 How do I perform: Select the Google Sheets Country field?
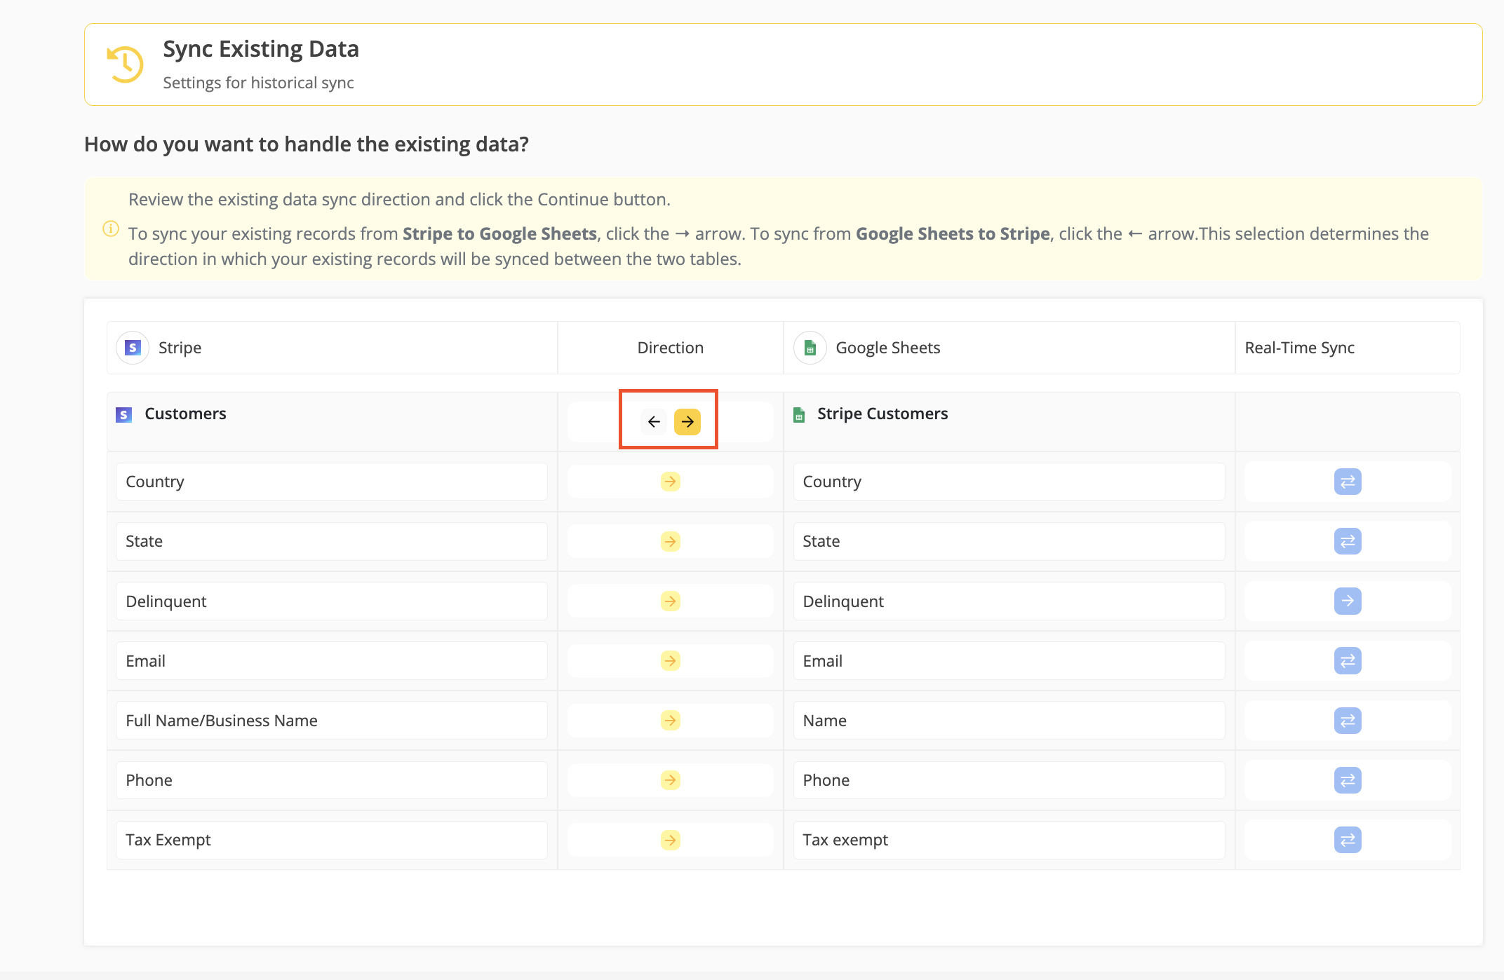[1009, 482]
